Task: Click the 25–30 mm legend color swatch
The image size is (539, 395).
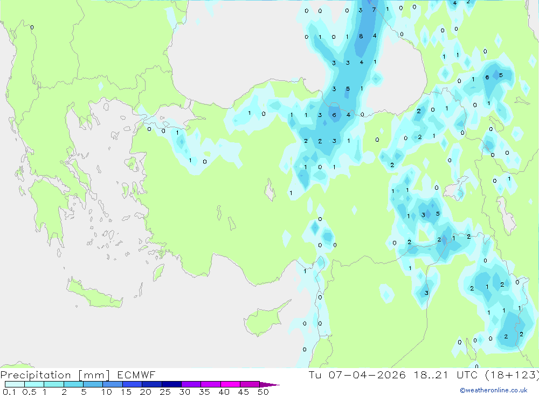Action: [x=171, y=384]
